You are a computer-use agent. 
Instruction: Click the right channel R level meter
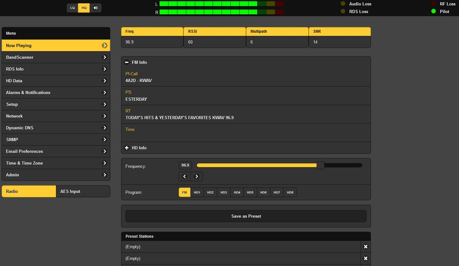click(221, 12)
